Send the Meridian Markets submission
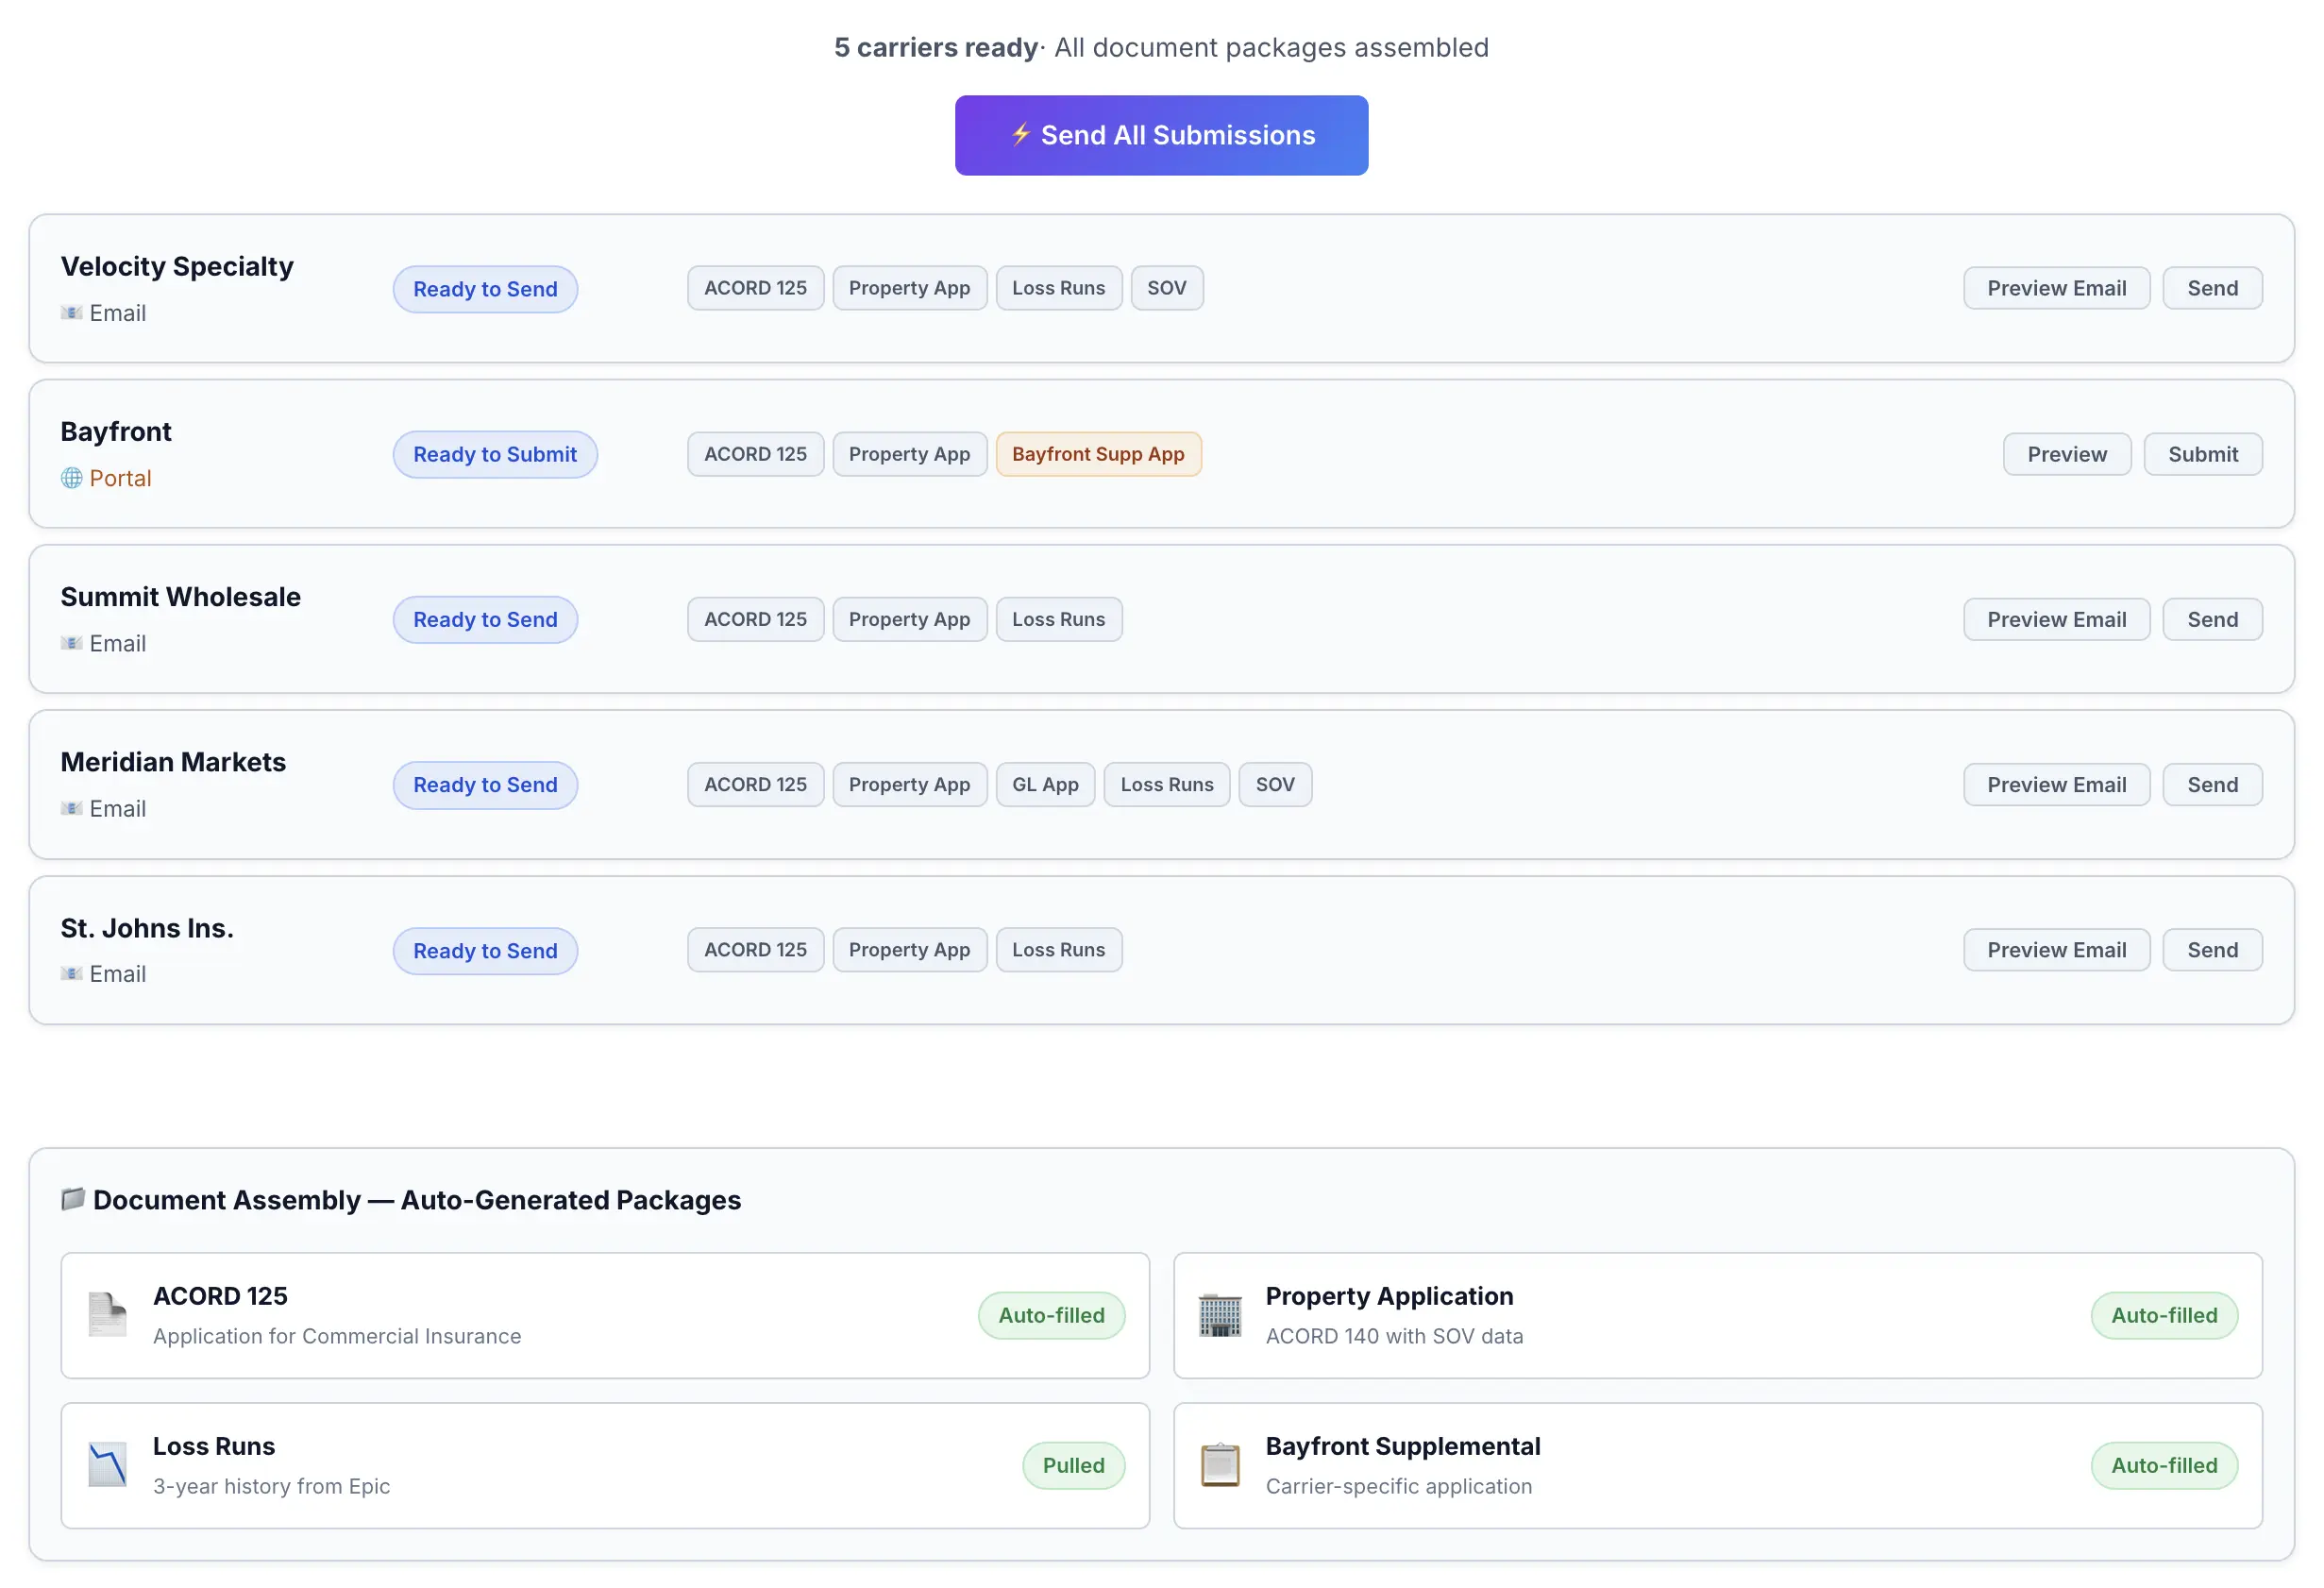Image resolution: width=2324 pixels, height=1588 pixels. tap(2211, 784)
